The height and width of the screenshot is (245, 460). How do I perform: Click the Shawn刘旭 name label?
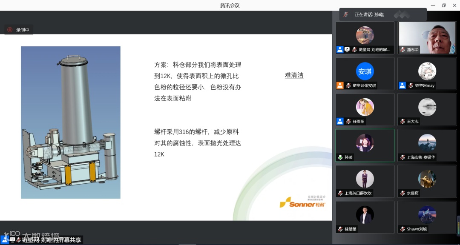(417, 229)
